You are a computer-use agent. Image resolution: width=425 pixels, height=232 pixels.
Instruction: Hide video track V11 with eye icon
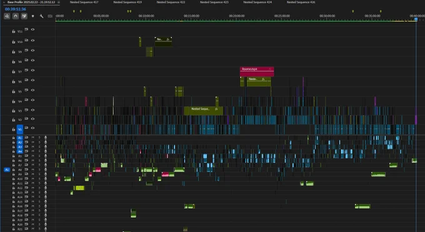32,29
